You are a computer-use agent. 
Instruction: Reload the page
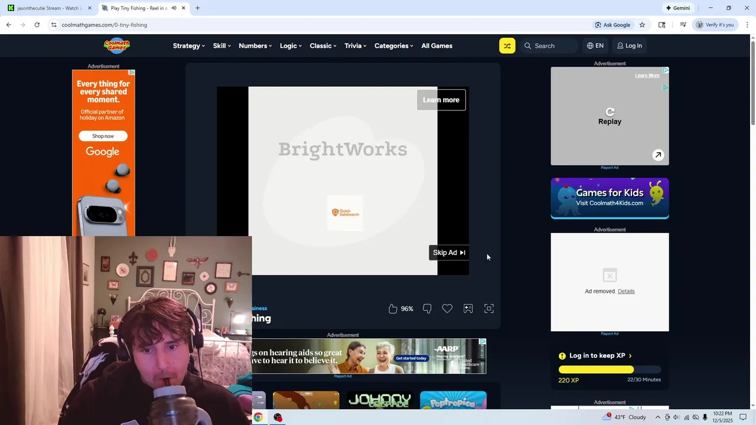(x=37, y=25)
